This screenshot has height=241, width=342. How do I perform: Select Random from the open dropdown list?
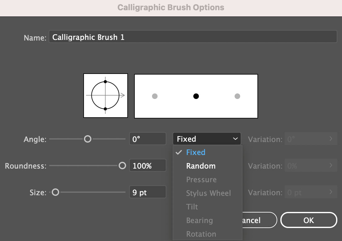coord(201,166)
